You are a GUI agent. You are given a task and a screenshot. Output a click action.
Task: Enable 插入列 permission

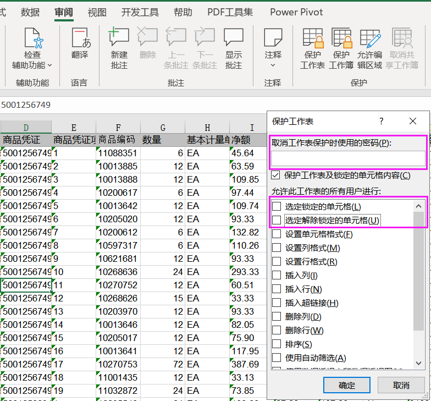coord(277,275)
